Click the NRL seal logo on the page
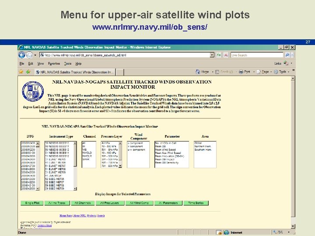This screenshot has height=236, width=315. point(33,91)
